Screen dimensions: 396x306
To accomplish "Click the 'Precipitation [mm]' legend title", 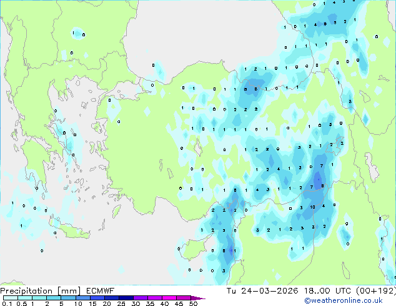I will tap(40, 291).
